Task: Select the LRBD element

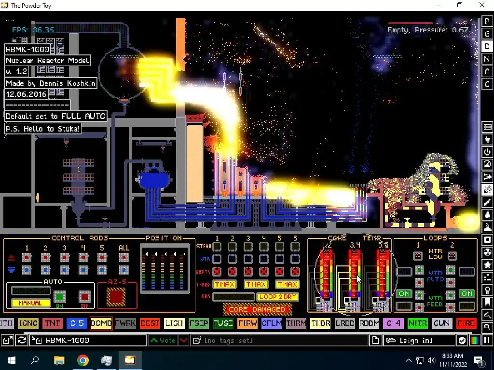Action: (x=344, y=323)
